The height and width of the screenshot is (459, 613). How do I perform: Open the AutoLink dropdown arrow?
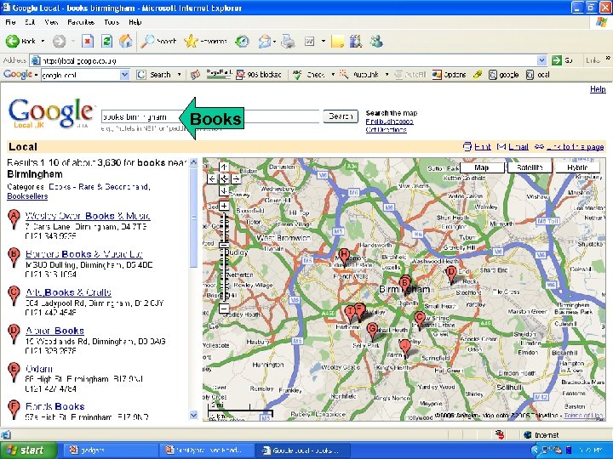(x=387, y=75)
